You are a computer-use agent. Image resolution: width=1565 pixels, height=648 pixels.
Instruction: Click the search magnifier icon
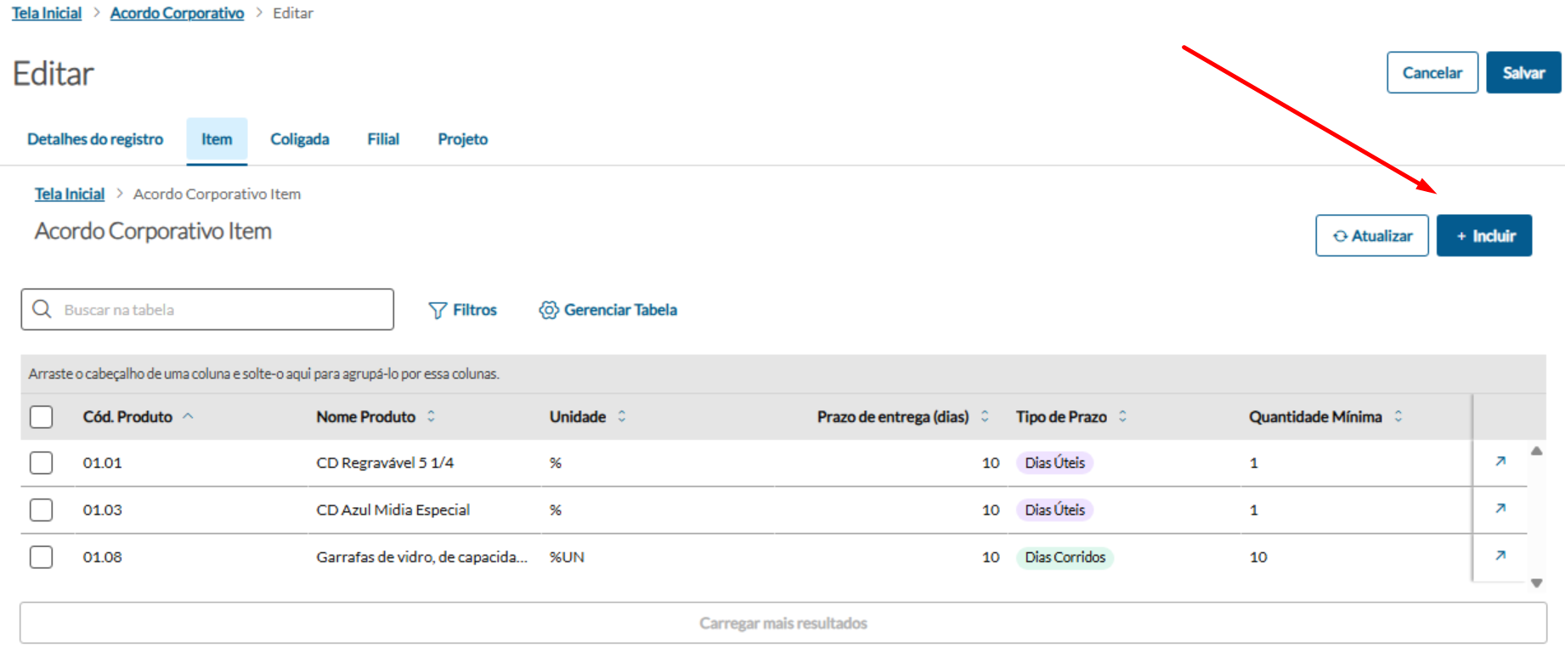pos(42,309)
